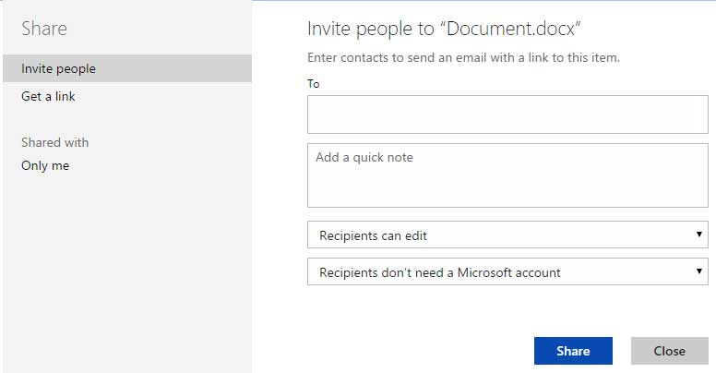Click the Shared with heading
This screenshot has width=716, height=373.
[54, 142]
